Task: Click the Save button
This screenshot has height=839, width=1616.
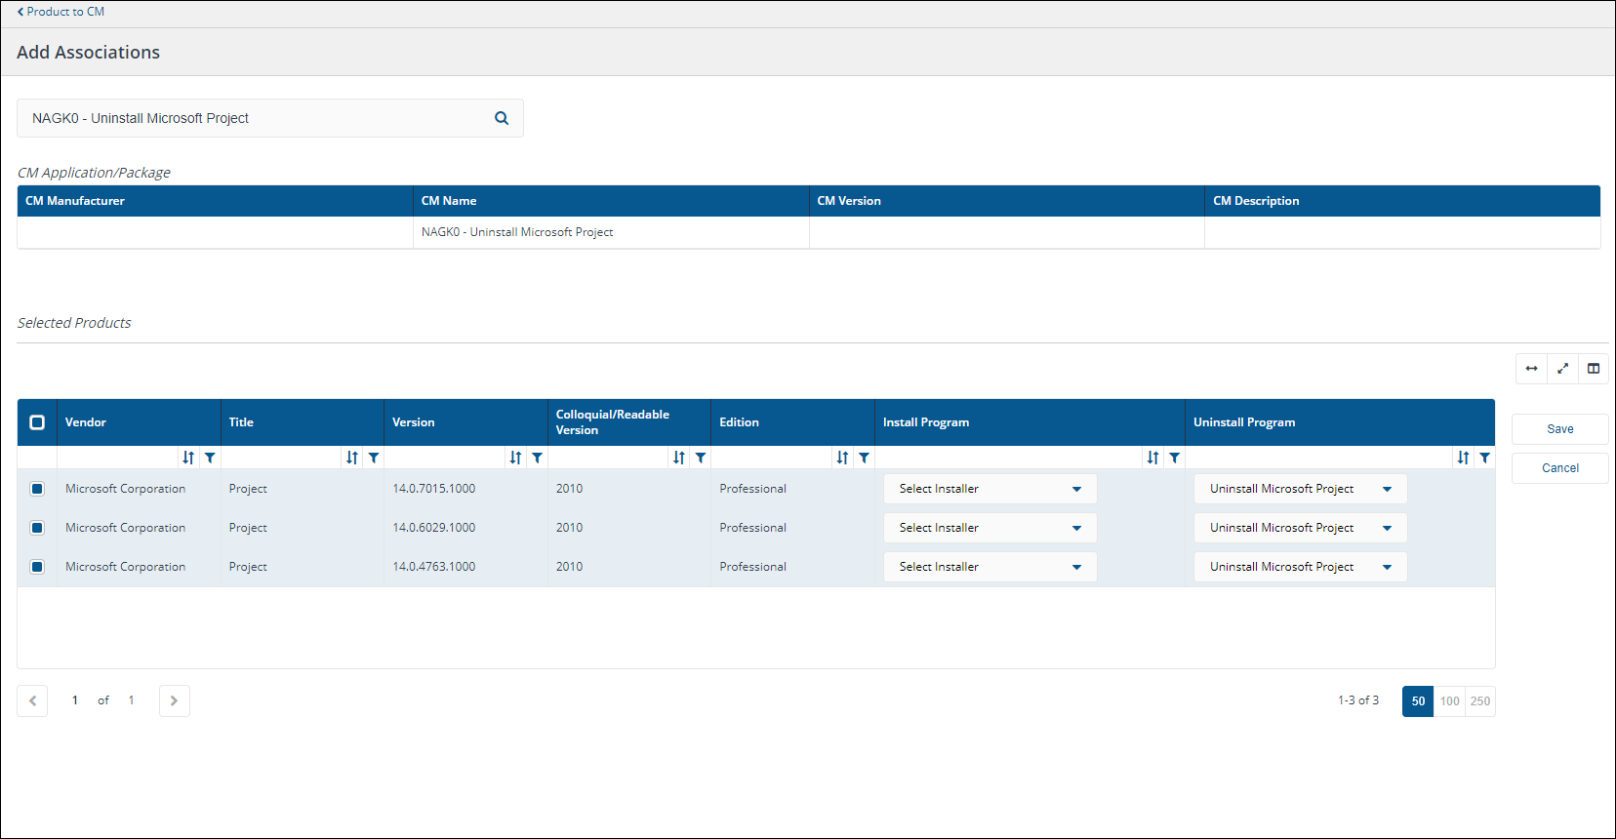Action: click(1559, 429)
